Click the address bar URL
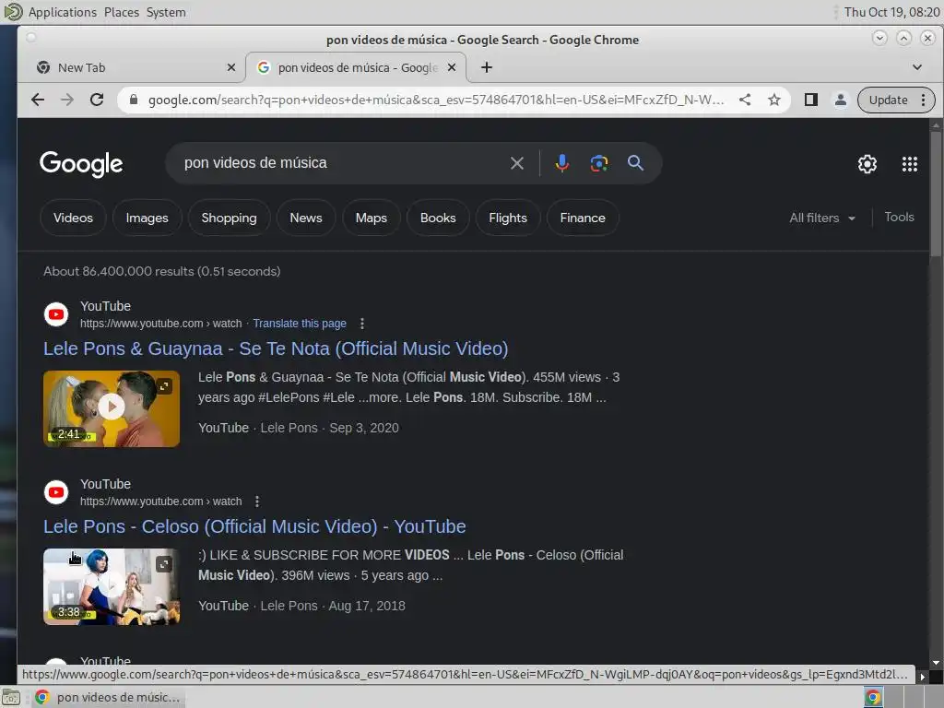944x708 pixels. pyautogui.click(x=436, y=100)
